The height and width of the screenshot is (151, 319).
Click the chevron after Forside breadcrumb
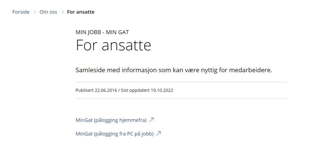(35, 12)
